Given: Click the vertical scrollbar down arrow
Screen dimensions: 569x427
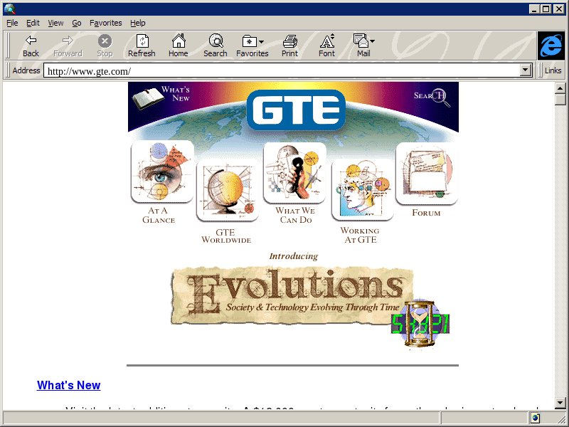Looking at the screenshot, I should click(560, 402).
